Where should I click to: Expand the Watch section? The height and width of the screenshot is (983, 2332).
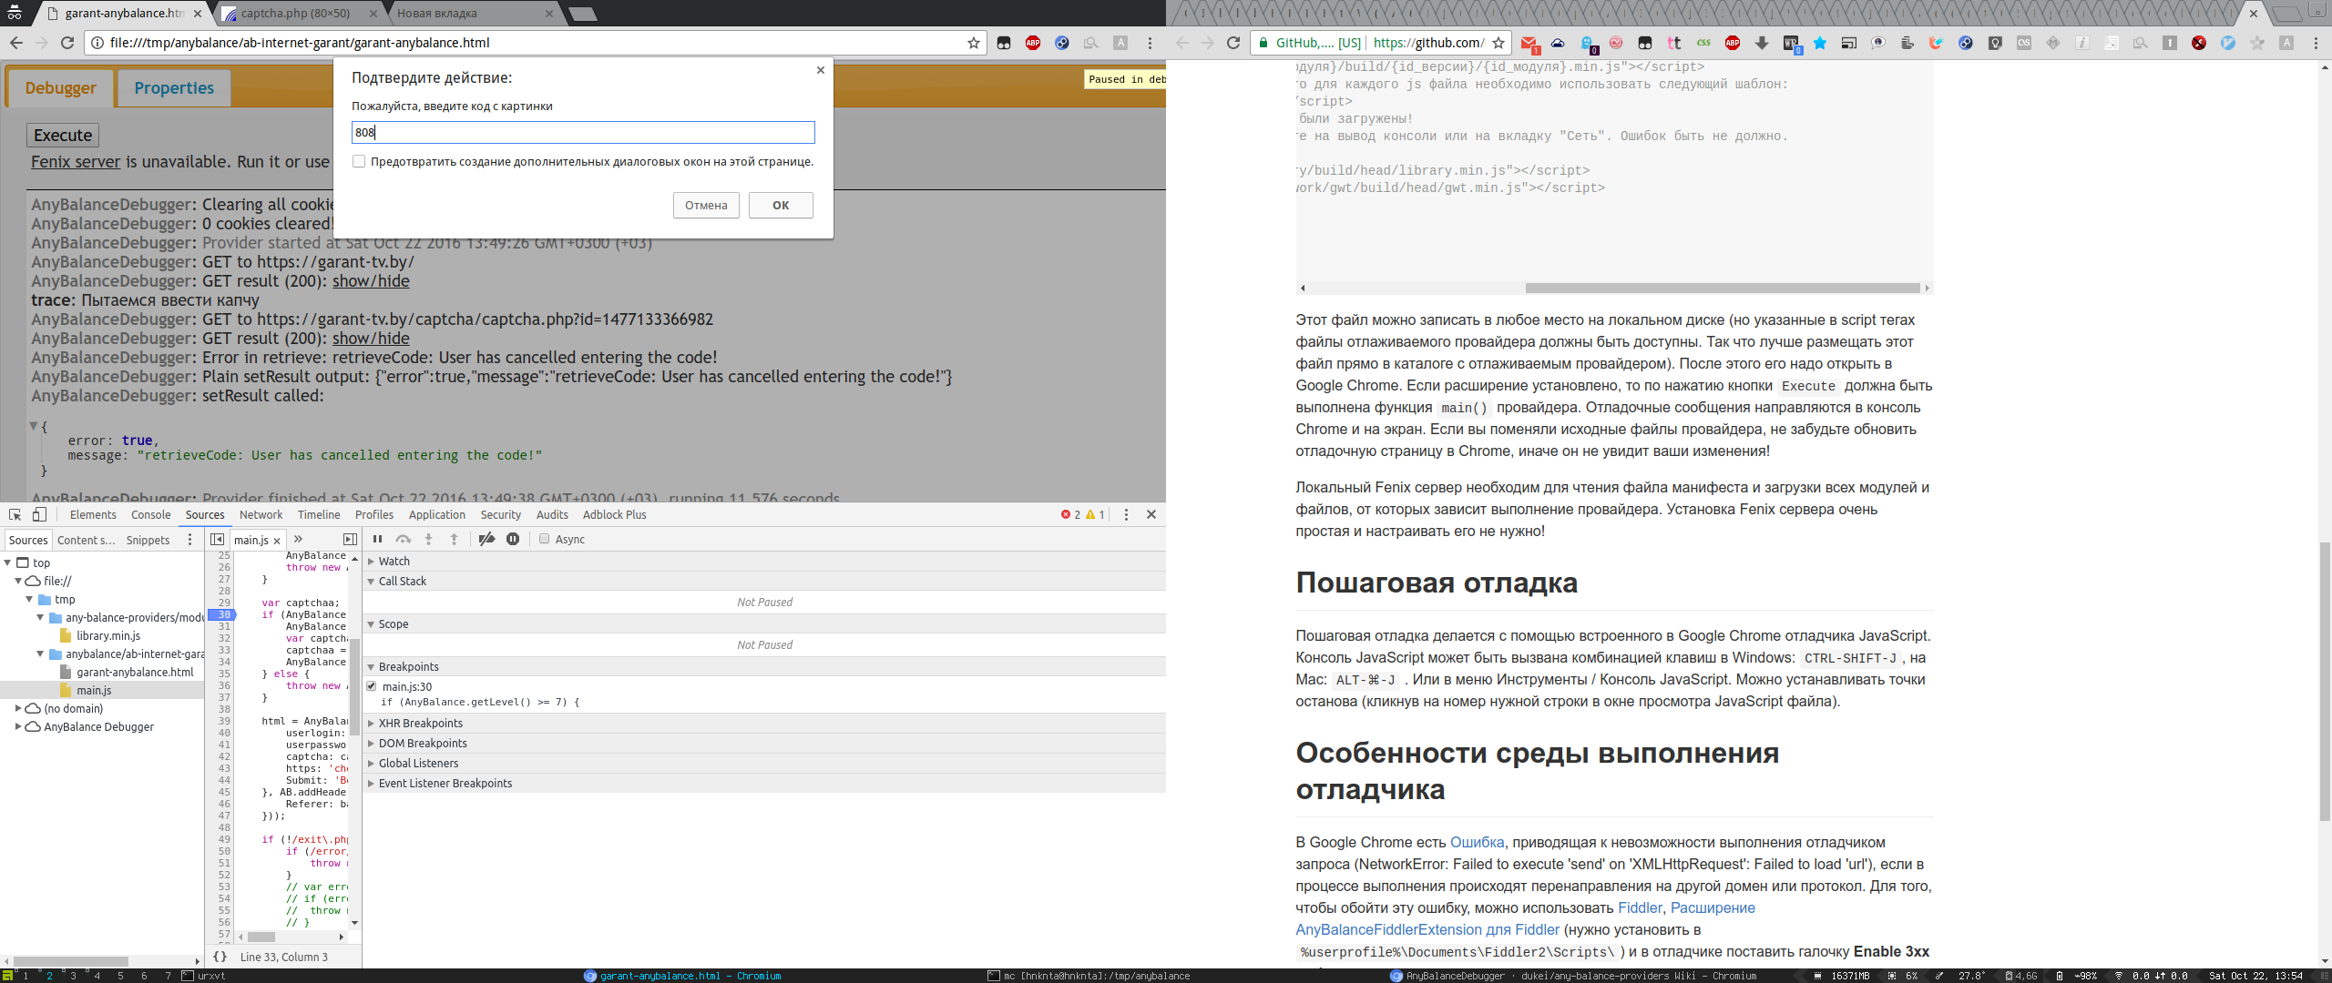tap(371, 562)
